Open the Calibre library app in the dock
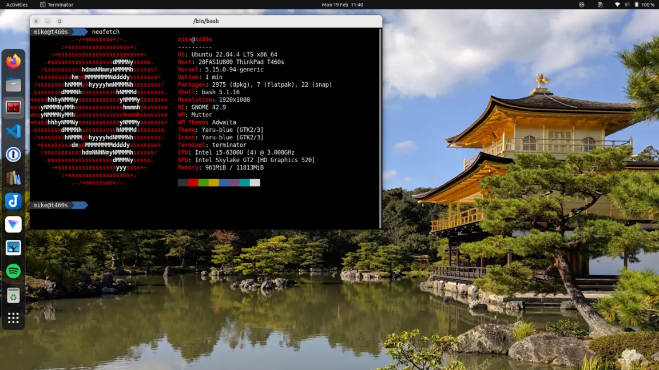The image size is (659, 370). (13, 178)
